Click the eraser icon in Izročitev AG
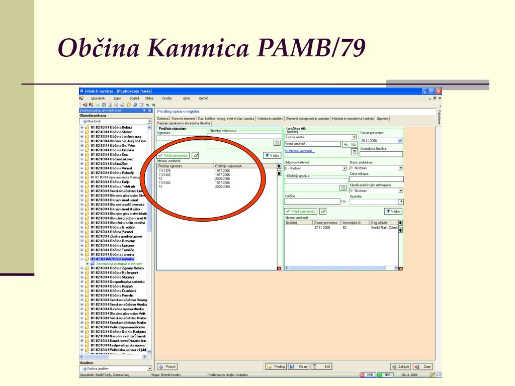The image size is (515, 386). point(323,212)
